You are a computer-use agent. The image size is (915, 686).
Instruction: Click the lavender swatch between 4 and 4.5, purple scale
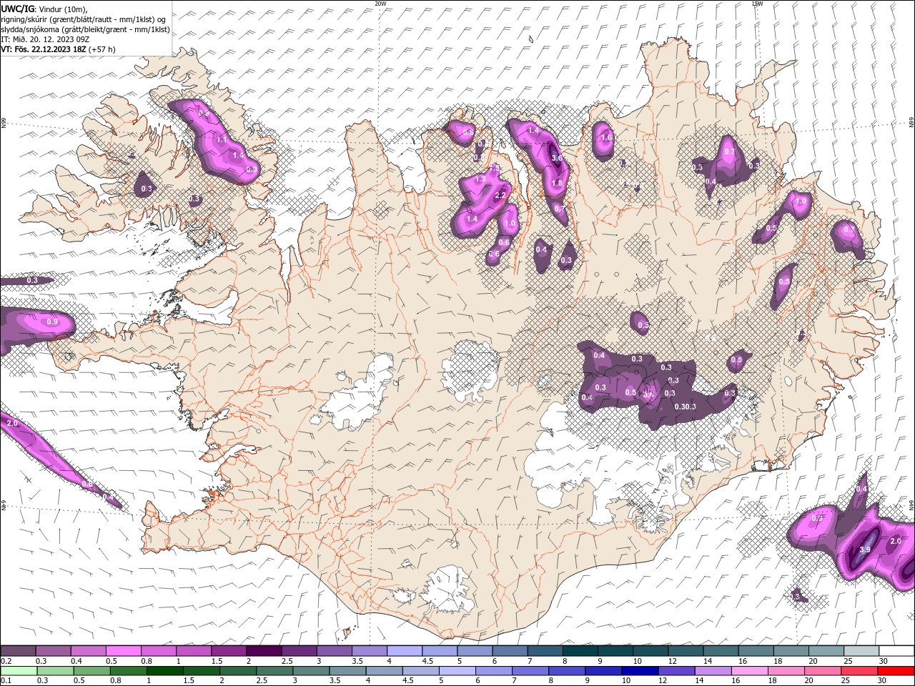[x=405, y=651]
